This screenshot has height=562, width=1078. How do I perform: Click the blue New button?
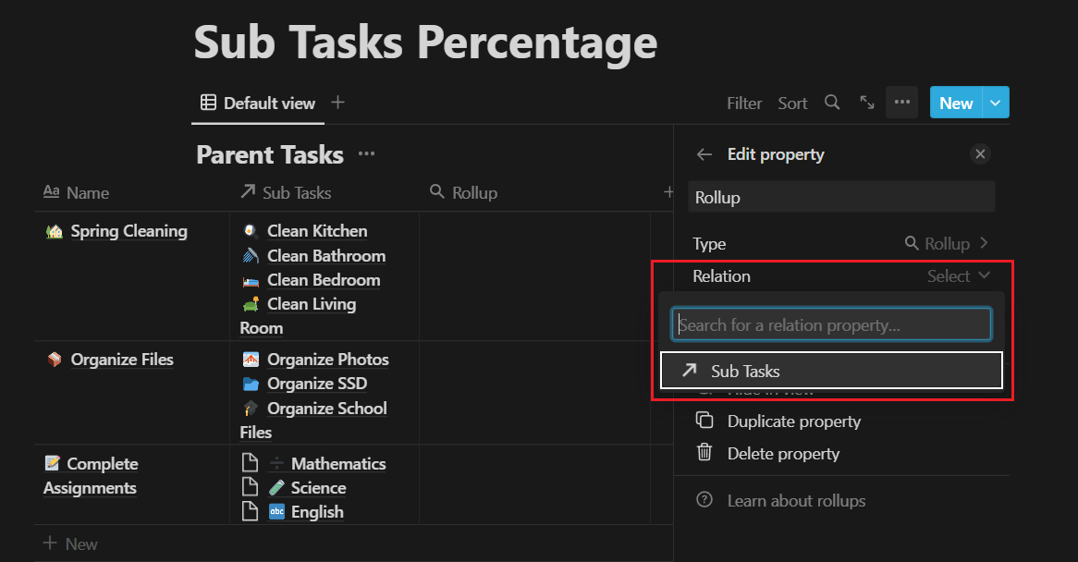(x=956, y=103)
